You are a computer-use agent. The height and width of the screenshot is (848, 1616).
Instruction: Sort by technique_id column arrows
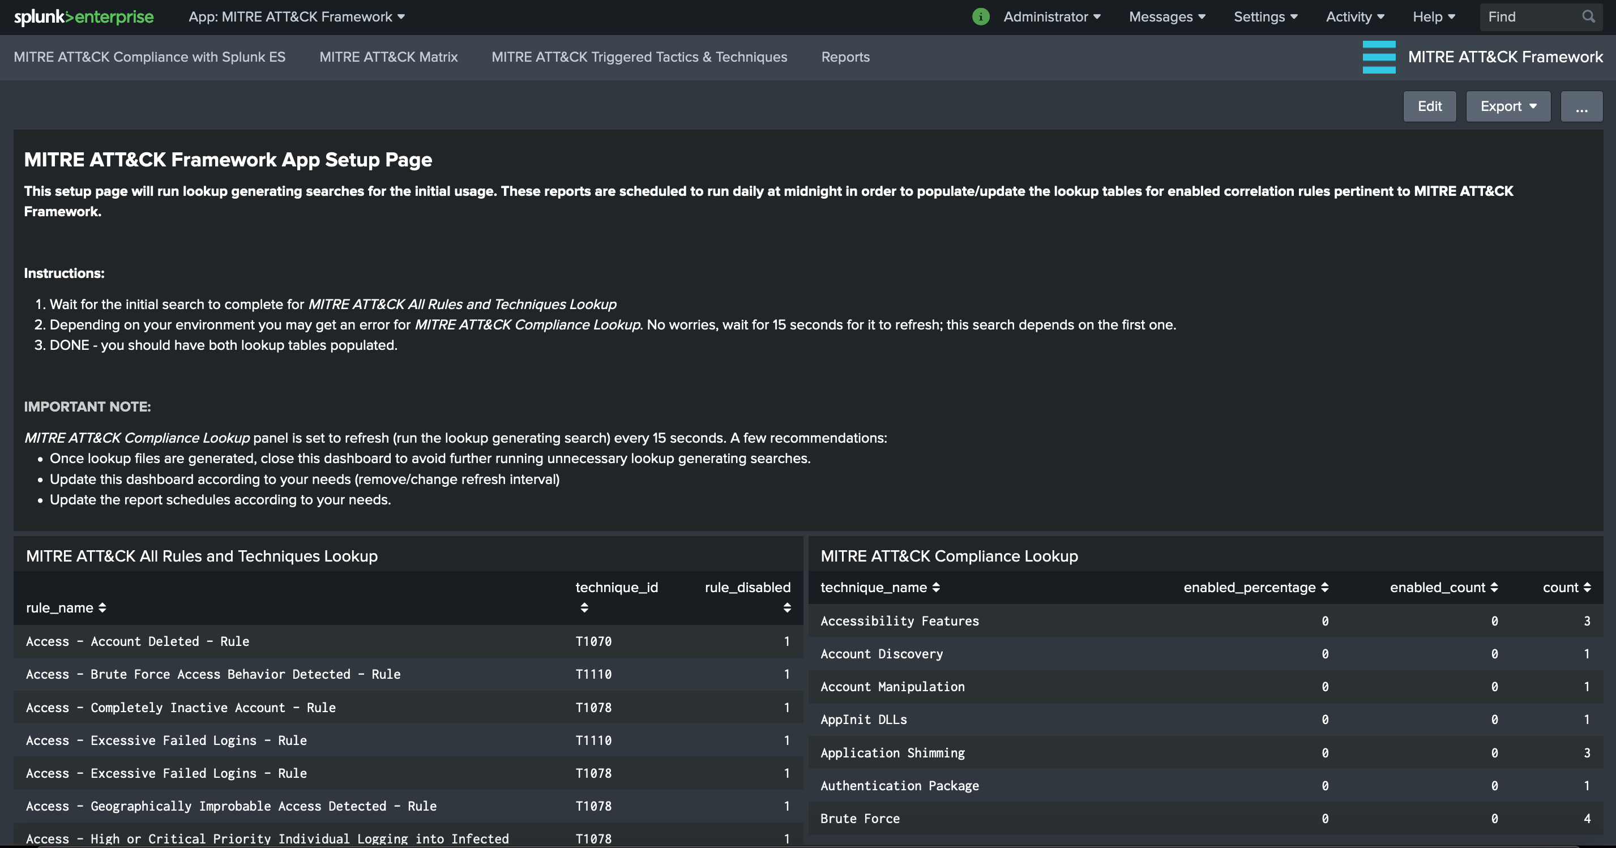(x=584, y=608)
